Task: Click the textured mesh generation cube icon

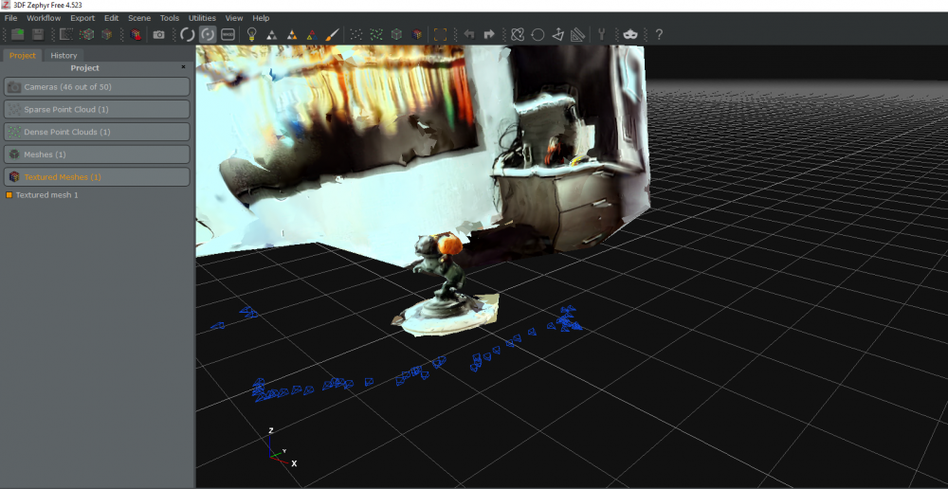Action: point(136,34)
